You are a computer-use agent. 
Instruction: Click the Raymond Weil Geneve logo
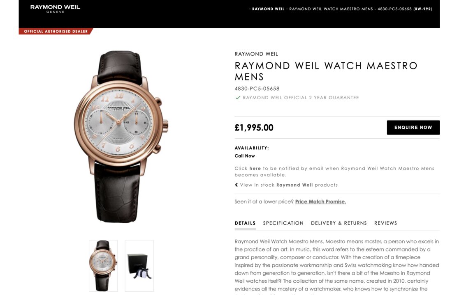point(55,9)
